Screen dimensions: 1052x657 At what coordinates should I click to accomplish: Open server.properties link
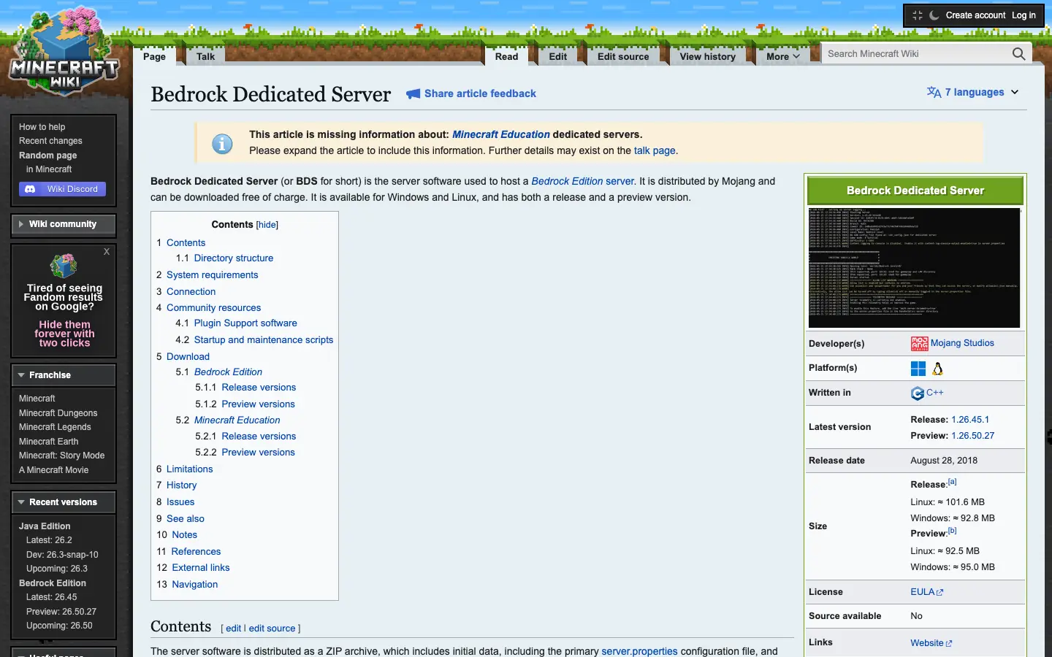click(x=639, y=651)
